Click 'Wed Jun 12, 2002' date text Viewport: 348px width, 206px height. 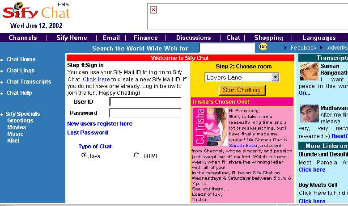click(x=36, y=26)
